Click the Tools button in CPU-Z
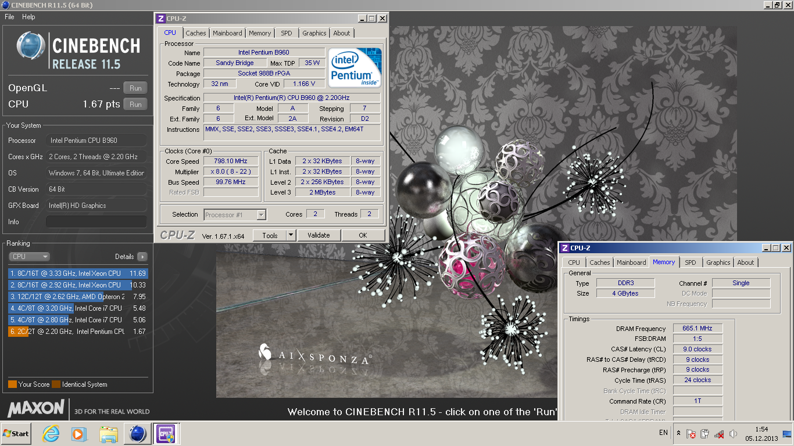Screen dimensions: 794x446 (x=270, y=235)
